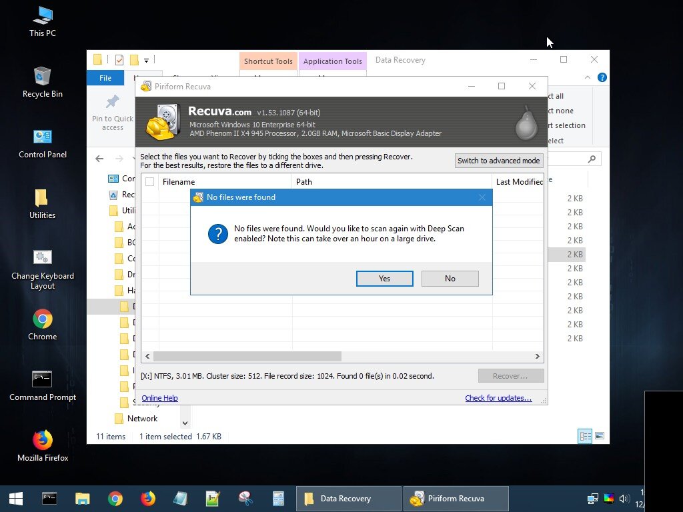683x512 pixels.
Task: Select the Shortcut Tools ribbon tab
Action: 268,61
